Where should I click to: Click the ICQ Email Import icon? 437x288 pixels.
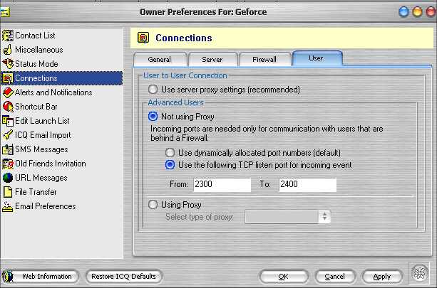(8, 135)
